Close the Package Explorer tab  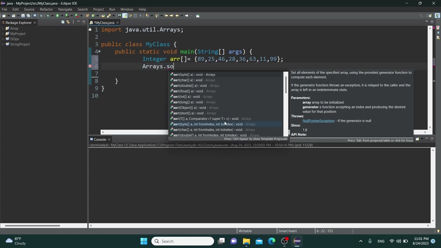[x=34, y=22]
